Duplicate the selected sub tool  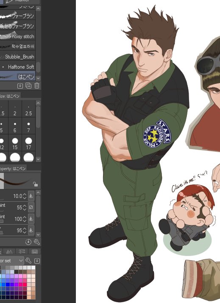[28, 86]
